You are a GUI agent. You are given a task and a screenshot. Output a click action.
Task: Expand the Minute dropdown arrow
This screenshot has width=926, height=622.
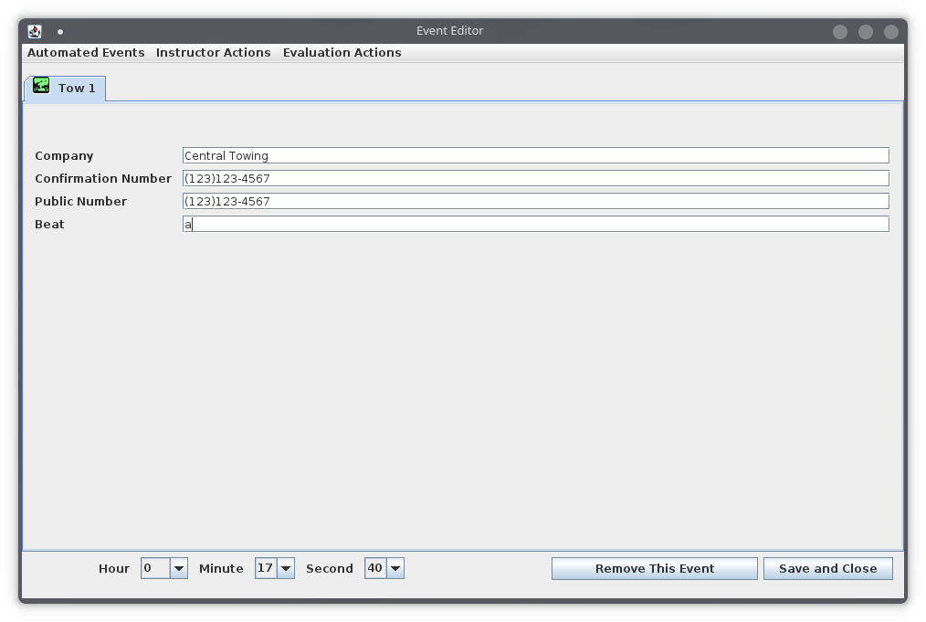click(x=286, y=568)
